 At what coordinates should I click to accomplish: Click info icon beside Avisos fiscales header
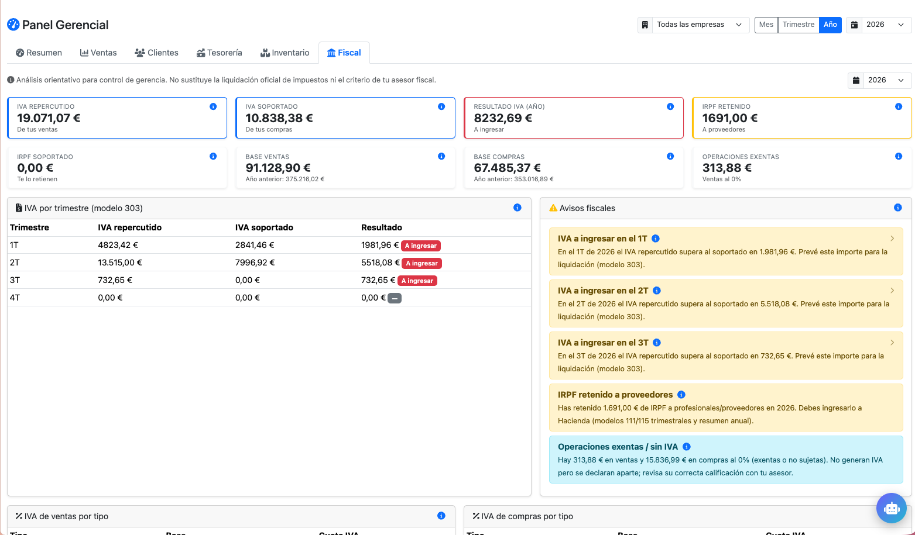(x=897, y=208)
